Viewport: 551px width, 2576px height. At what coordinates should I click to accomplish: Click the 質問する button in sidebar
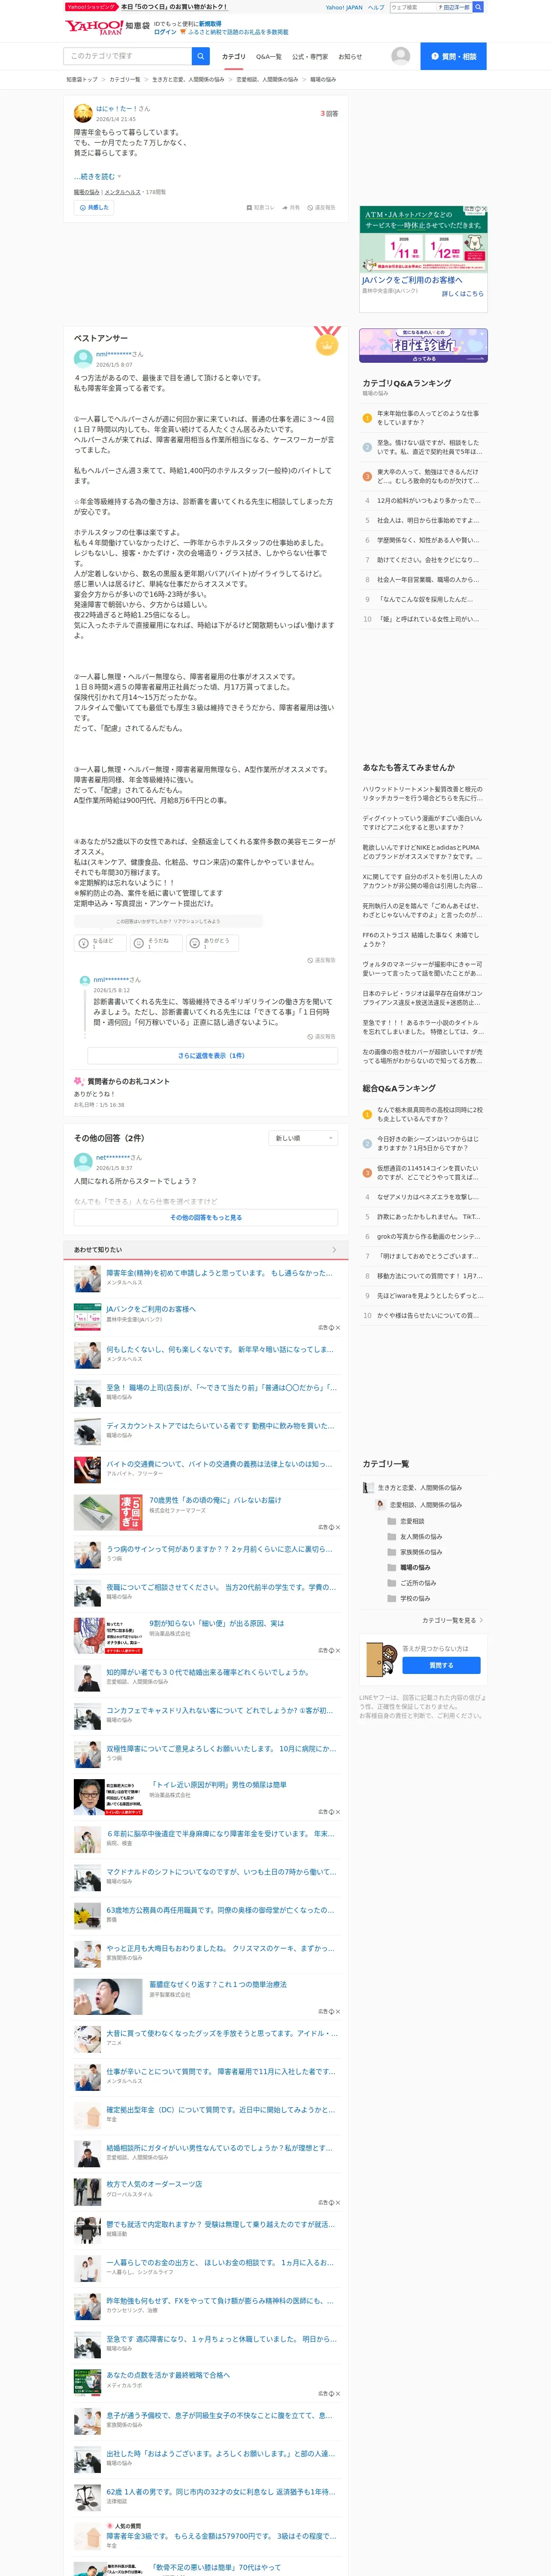(441, 1665)
